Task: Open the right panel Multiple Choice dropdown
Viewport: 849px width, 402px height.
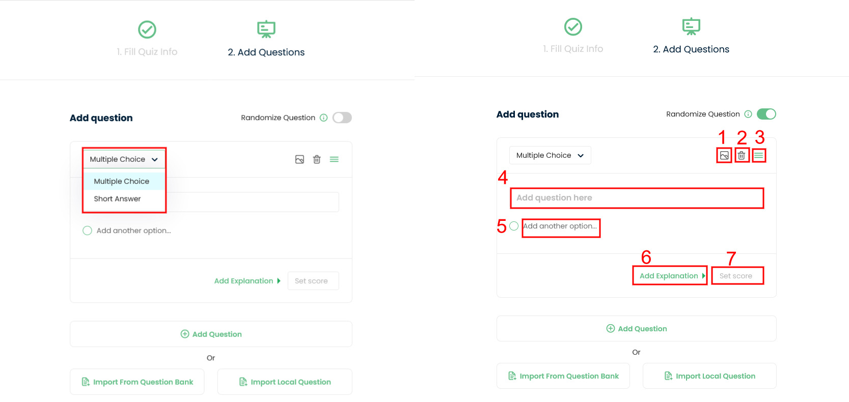Action: tap(550, 155)
